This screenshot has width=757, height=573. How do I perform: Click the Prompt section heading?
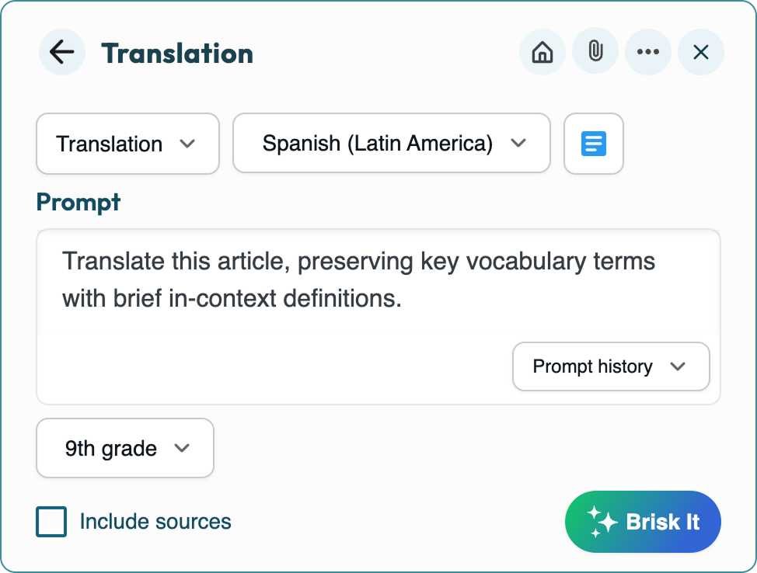pyautogui.click(x=78, y=202)
